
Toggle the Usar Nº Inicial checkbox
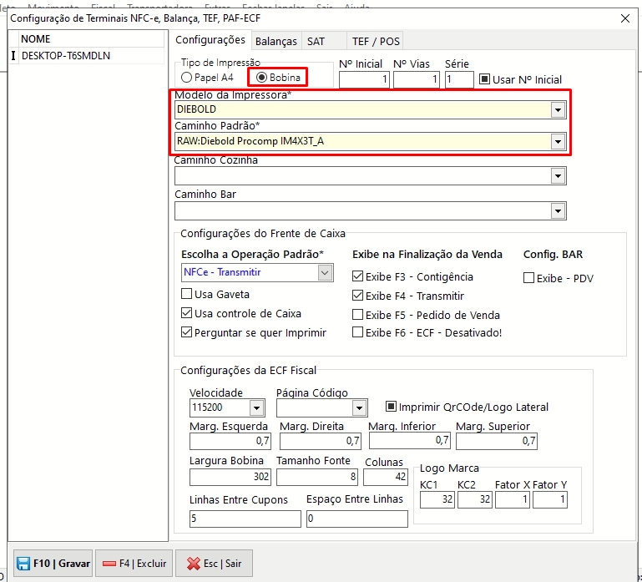click(x=484, y=79)
